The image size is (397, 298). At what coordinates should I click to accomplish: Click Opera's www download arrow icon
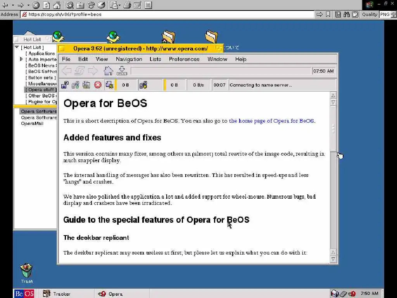(x=122, y=71)
